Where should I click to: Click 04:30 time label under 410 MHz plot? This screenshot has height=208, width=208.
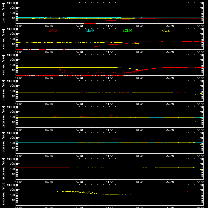coord(109,52)
